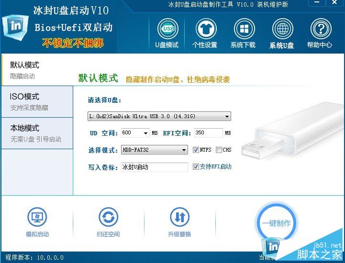Open 系统下载 Windows icon

coord(244,29)
